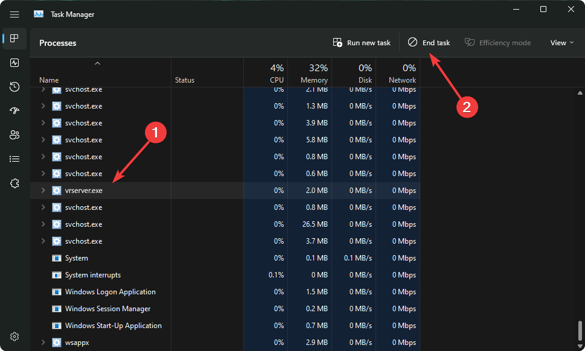The width and height of the screenshot is (585, 351).
Task: Click the Windows Logon Application icon
Action: point(56,292)
